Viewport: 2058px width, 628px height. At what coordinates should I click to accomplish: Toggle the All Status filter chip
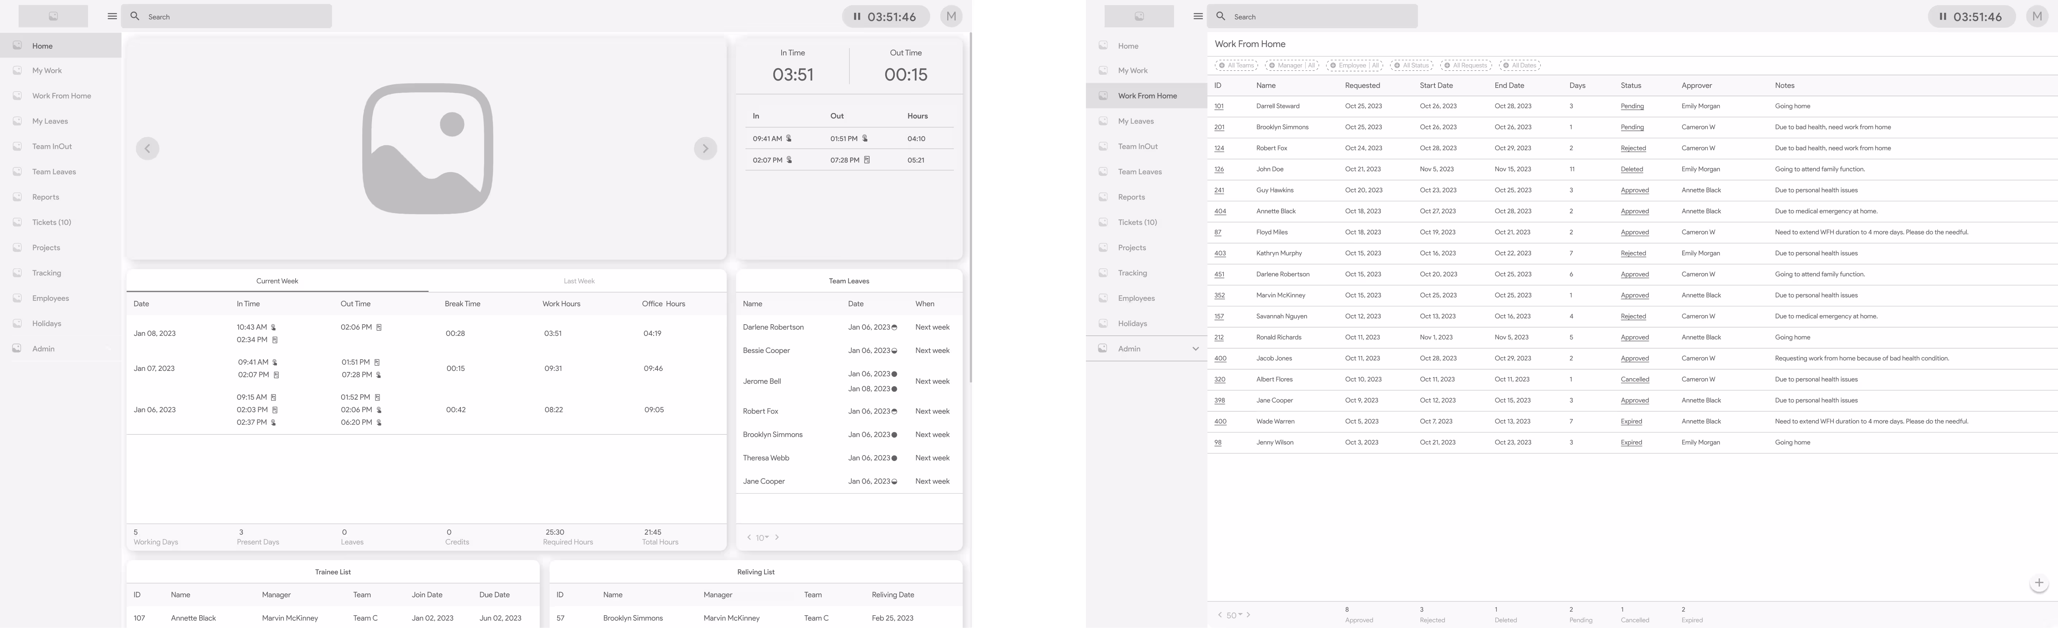click(x=1412, y=65)
